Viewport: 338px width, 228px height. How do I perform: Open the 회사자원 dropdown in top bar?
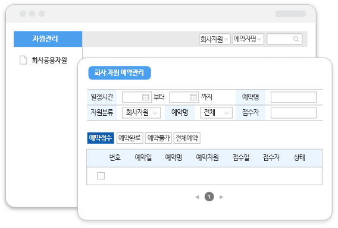[215, 39]
